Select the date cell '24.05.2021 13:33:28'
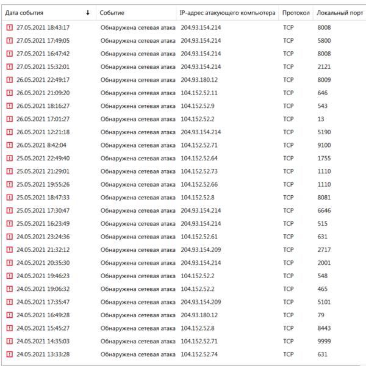 (x=43, y=354)
